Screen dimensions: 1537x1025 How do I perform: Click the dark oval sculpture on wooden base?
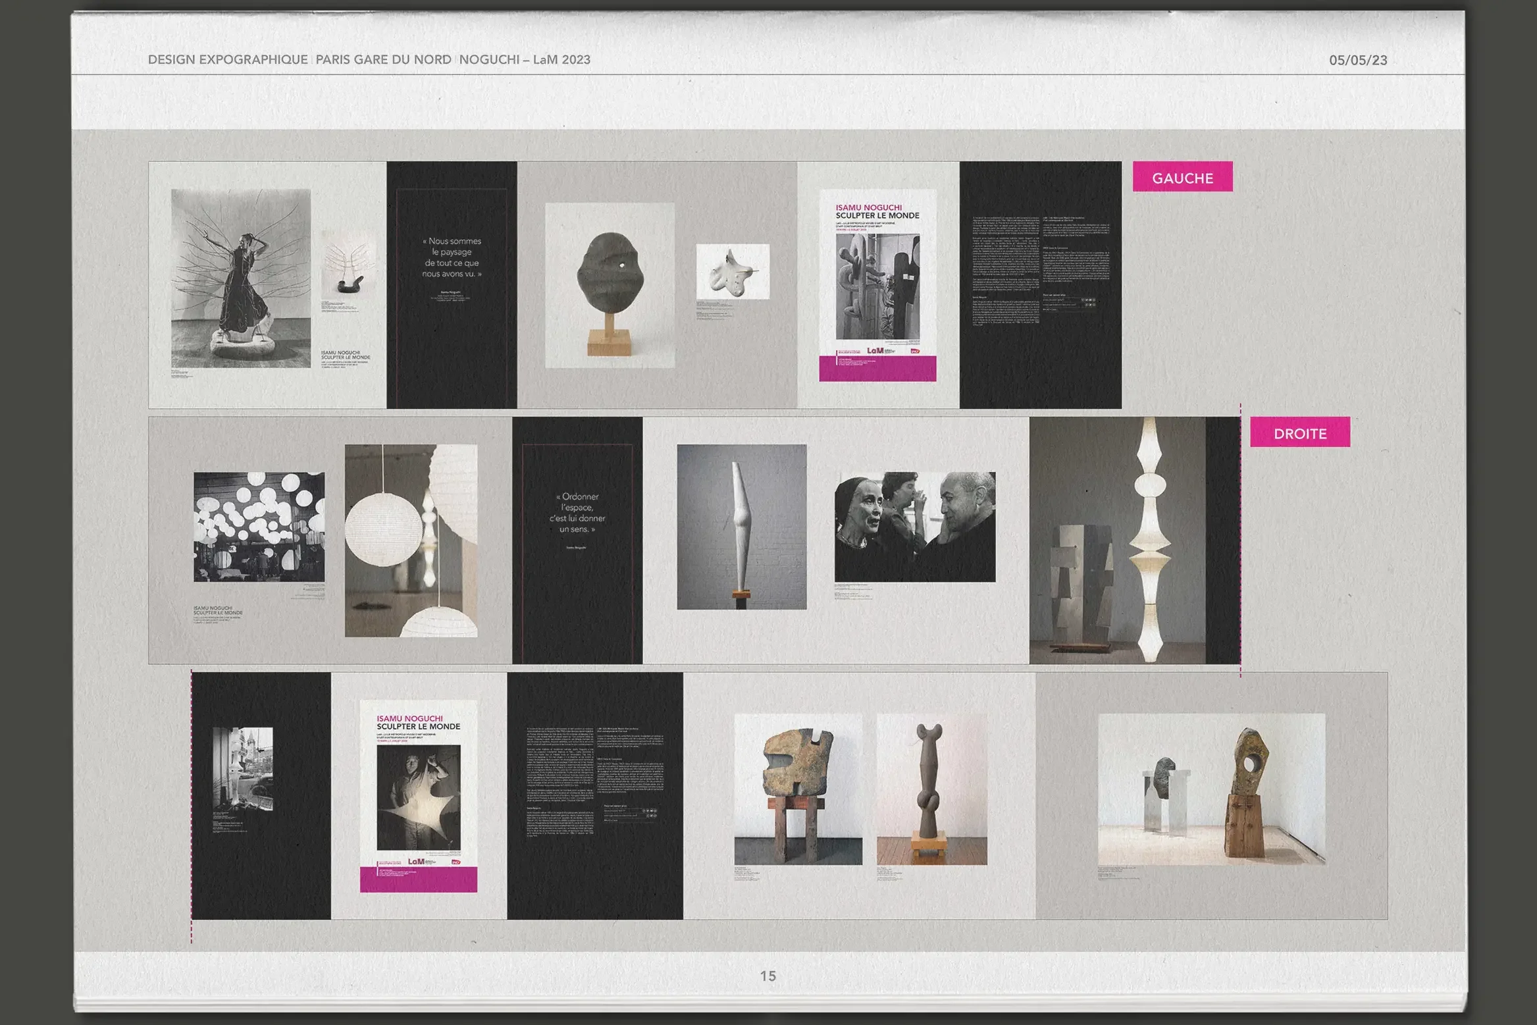pyautogui.click(x=610, y=285)
